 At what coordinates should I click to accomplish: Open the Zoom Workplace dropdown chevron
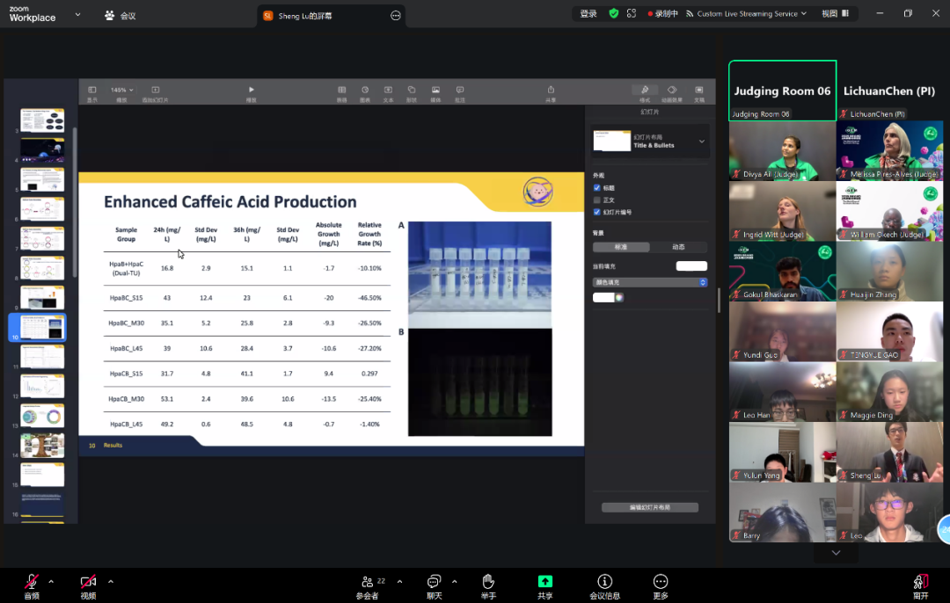pos(77,15)
